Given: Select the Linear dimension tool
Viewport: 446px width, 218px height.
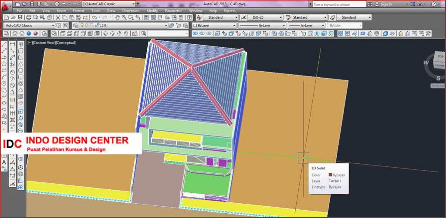Looking at the screenshot, I should 12,44.
